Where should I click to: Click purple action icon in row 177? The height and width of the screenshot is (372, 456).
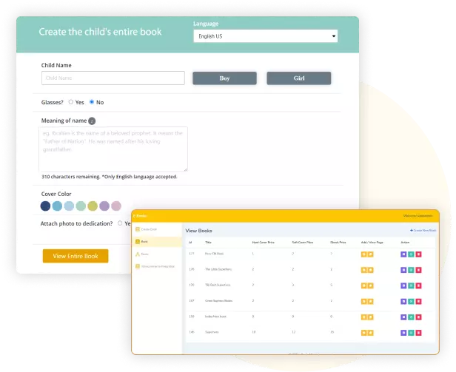click(403, 254)
